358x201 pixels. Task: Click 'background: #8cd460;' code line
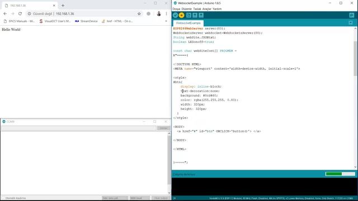click(199, 95)
